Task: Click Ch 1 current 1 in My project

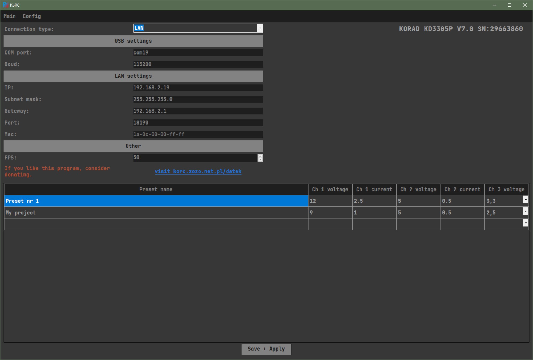Action: tap(374, 213)
